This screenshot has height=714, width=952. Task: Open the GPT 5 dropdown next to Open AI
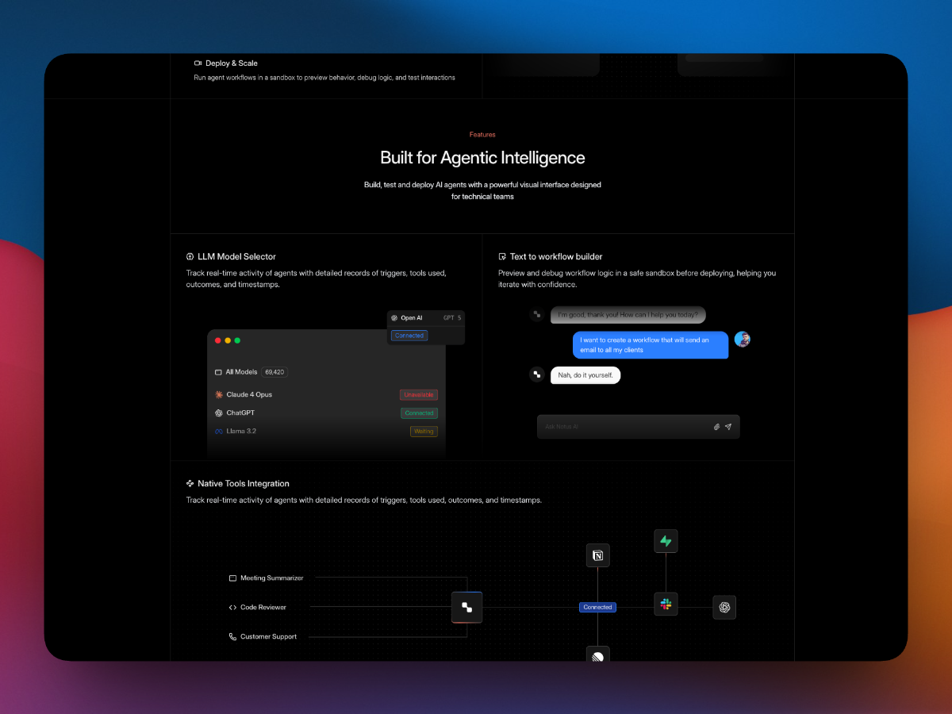click(452, 317)
